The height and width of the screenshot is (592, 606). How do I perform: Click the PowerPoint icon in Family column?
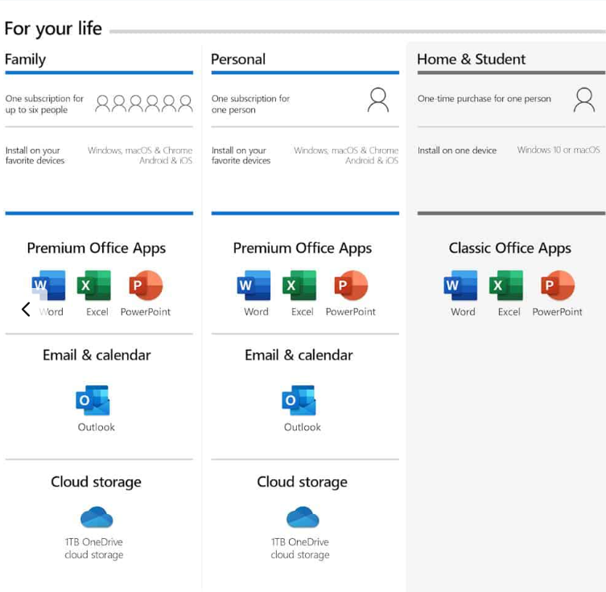(x=146, y=286)
